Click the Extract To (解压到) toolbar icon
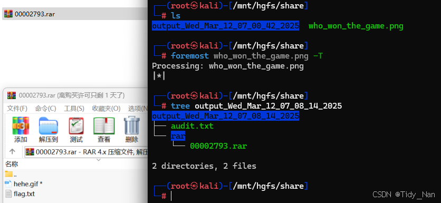This screenshot has width=441, height=203. pyautogui.click(x=49, y=130)
